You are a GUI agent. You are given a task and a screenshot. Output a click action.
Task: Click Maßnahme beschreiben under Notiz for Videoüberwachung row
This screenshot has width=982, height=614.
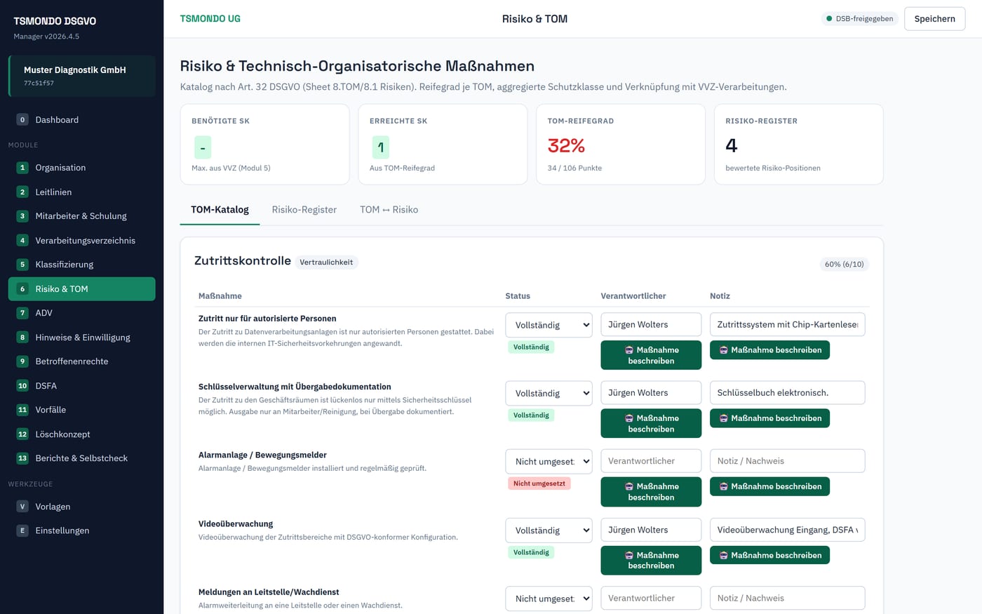coord(769,555)
